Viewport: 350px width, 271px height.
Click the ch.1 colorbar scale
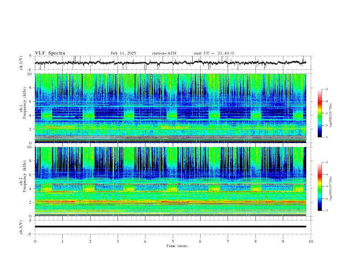(x=320, y=113)
